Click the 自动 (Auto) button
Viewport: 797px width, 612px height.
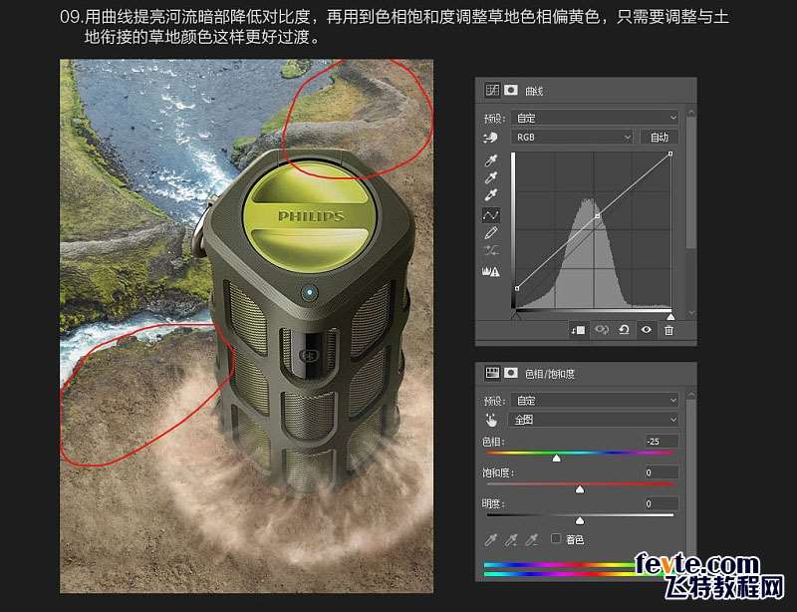pos(659,138)
